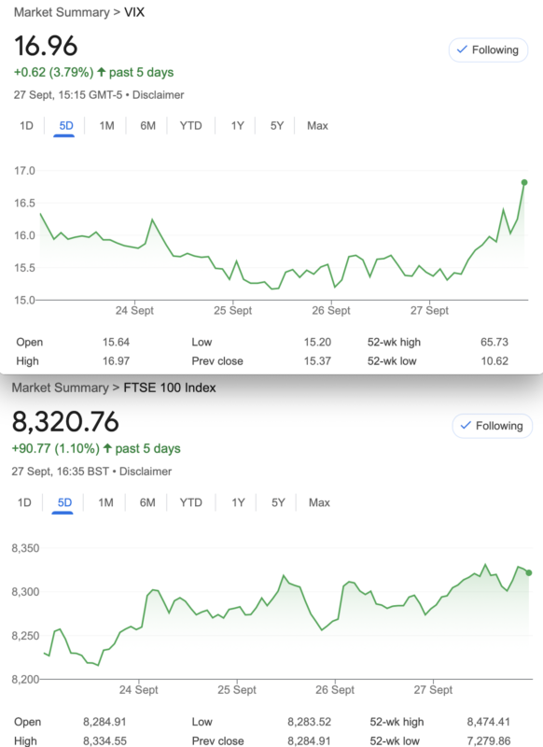This screenshot has width=543, height=747.
Task: Open the FTSE 100 Disclaimer link
Action: (x=146, y=472)
